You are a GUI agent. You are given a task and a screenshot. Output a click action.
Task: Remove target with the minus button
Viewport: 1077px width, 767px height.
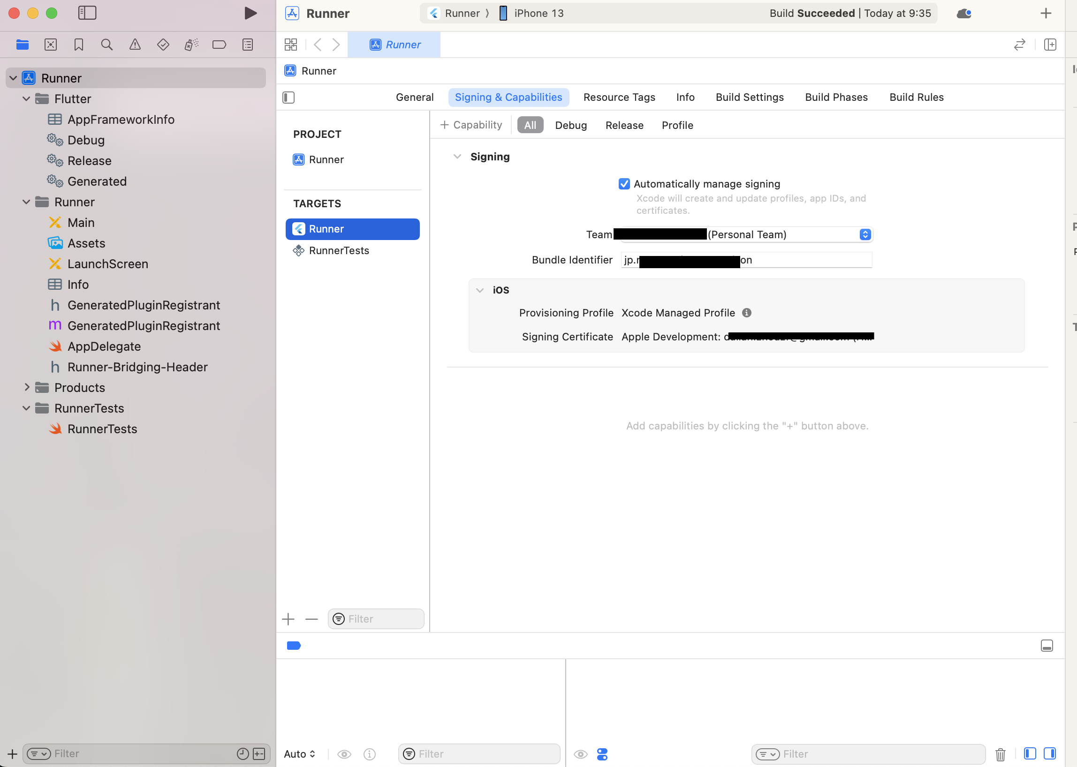312,619
